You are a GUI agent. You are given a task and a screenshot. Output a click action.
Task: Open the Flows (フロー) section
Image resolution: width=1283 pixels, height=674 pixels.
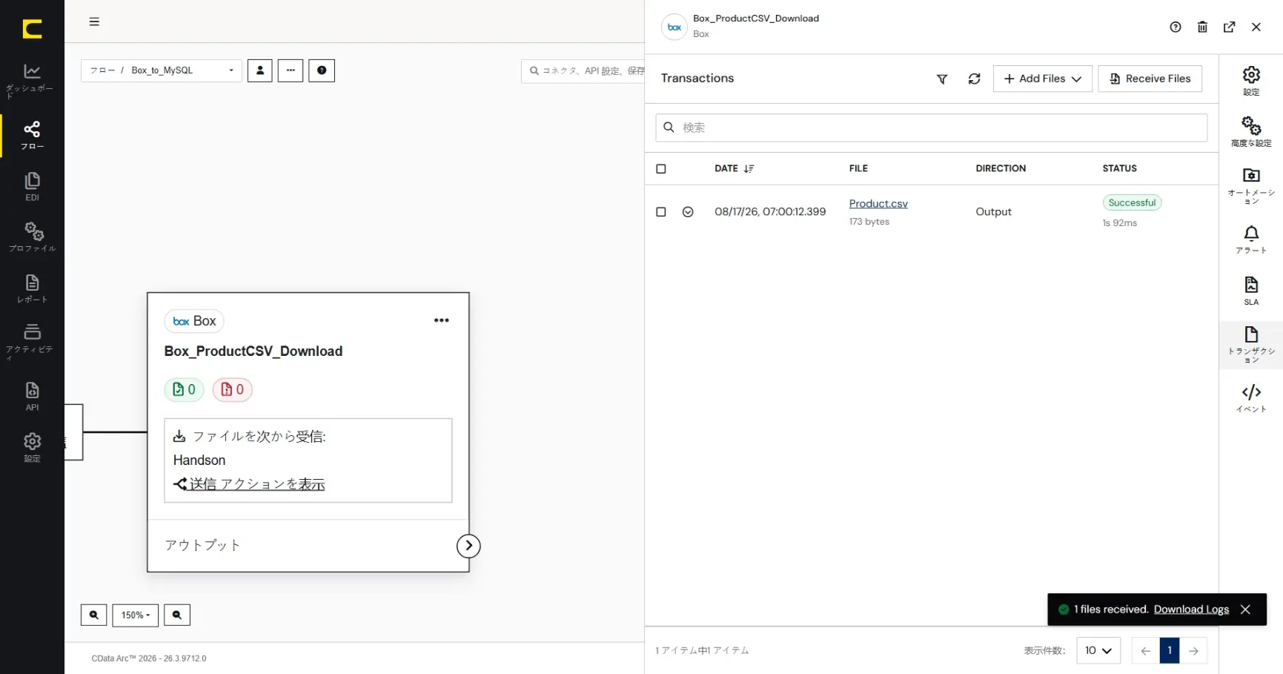pos(32,135)
